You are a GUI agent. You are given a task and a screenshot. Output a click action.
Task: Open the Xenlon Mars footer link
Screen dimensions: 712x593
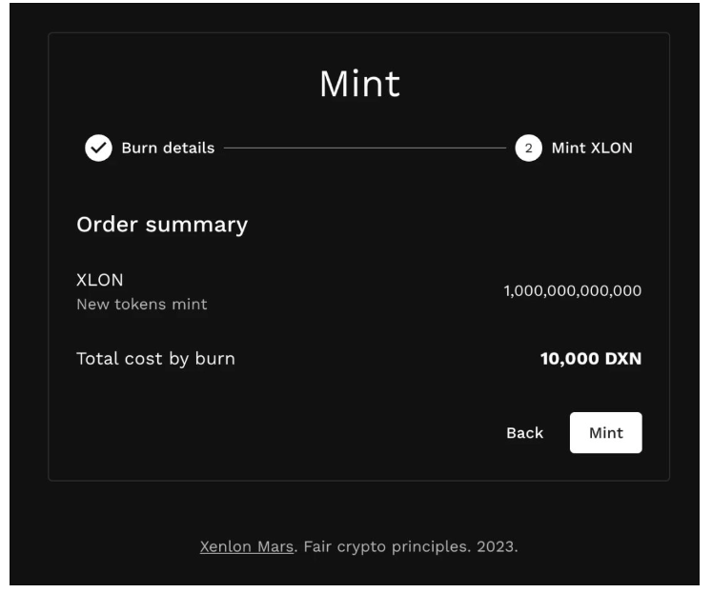click(247, 546)
